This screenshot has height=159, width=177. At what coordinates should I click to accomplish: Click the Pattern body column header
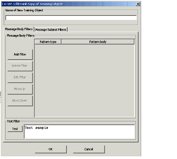pos(98,42)
